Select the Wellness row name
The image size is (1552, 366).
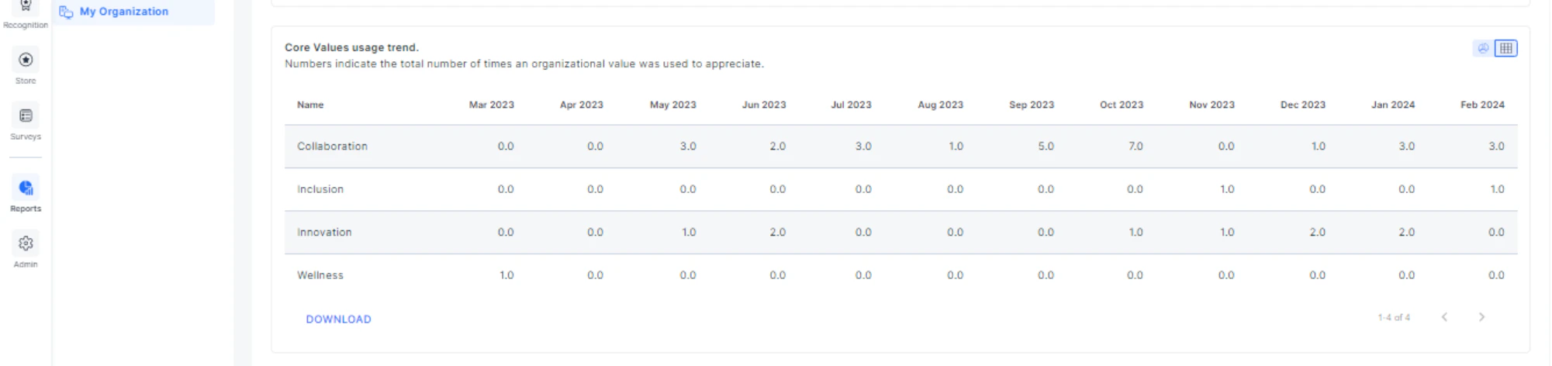[320, 275]
